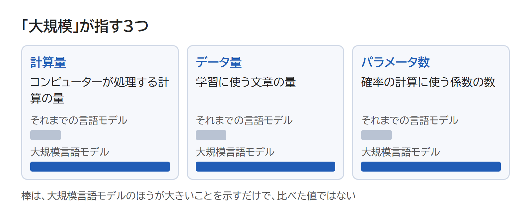Select the データ量 card title
The image size is (531, 222).
coord(219,62)
